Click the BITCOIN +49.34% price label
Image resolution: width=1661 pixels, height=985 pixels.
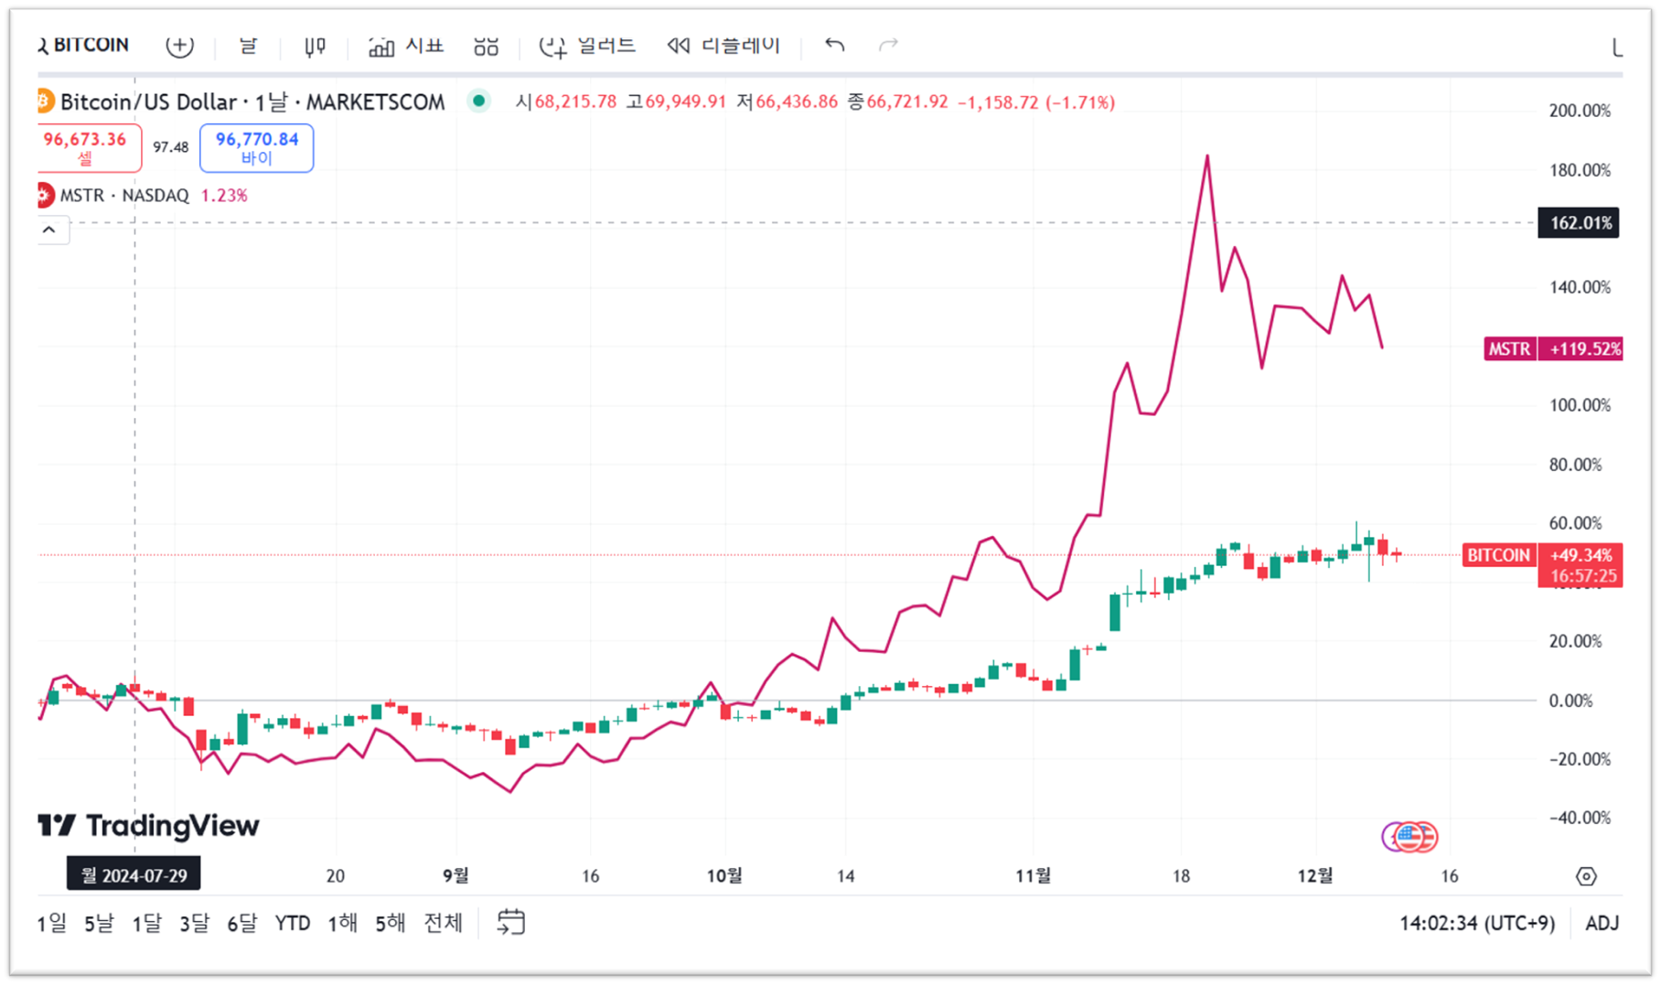click(1543, 555)
